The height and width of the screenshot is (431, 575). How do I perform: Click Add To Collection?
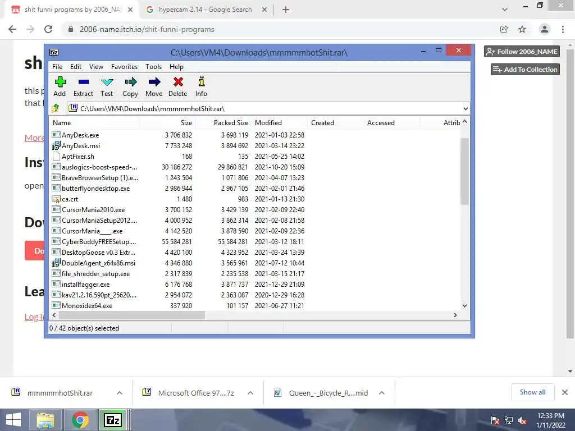pos(525,69)
